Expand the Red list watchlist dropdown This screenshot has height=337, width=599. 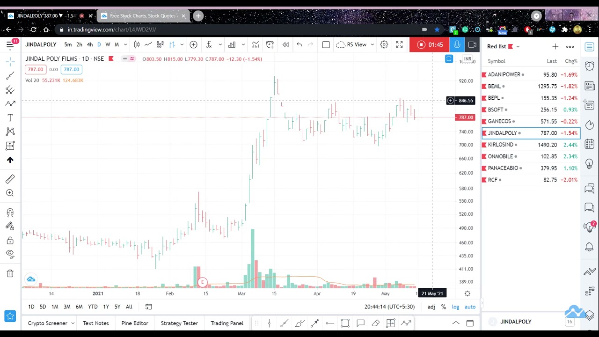[x=518, y=46]
